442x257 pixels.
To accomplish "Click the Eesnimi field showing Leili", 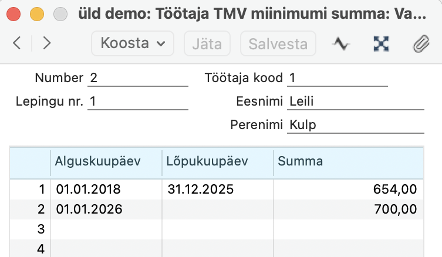I will pyautogui.click(x=356, y=102).
